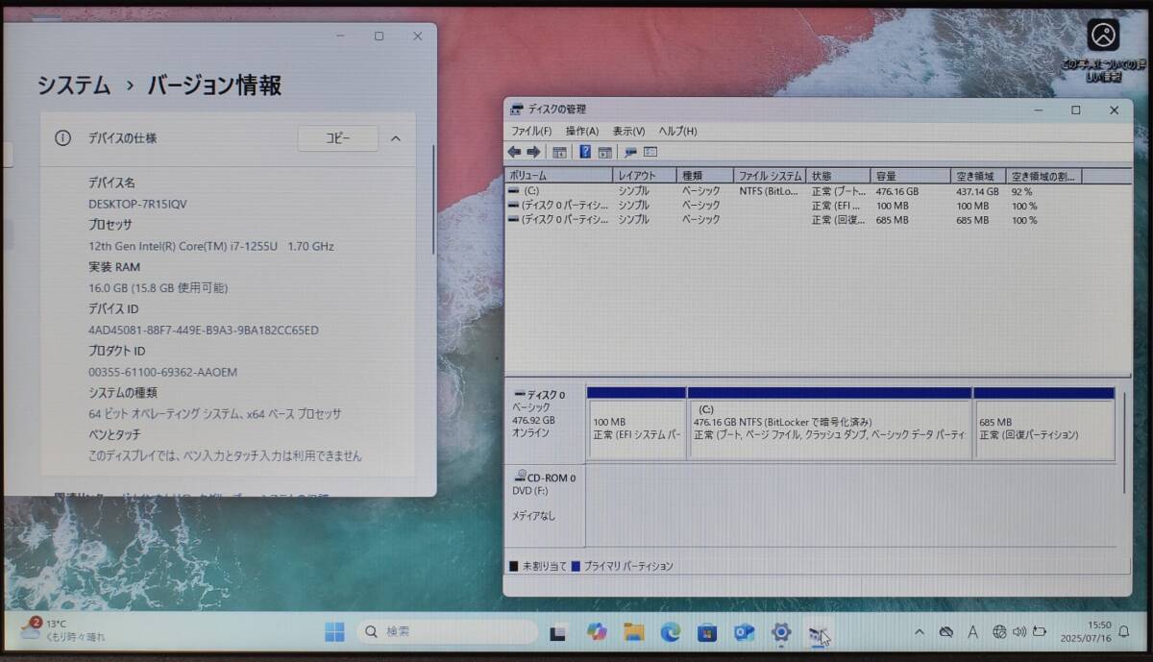Image resolution: width=1153 pixels, height=662 pixels.
Task: Sort by the 容量 column header
Action: [x=911, y=176]
